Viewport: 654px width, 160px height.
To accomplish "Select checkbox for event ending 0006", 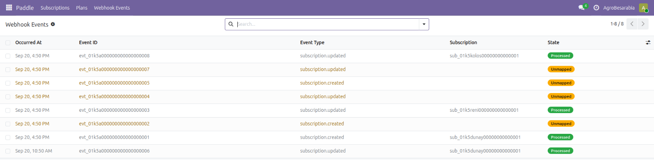I will click(x=8, y=151).
